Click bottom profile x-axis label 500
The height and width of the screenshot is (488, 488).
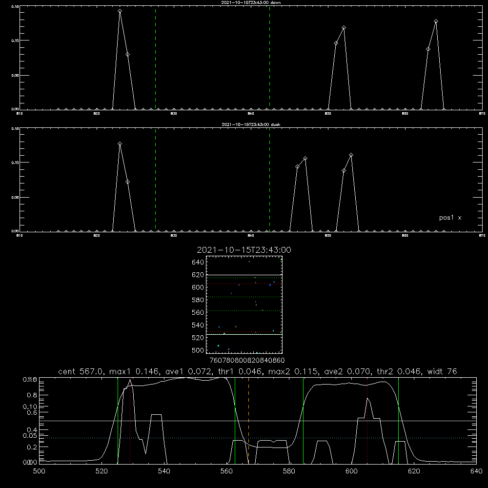[x=39, y=471]
